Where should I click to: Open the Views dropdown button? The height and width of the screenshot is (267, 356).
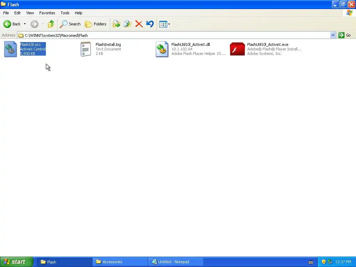(x=164, y=24)
